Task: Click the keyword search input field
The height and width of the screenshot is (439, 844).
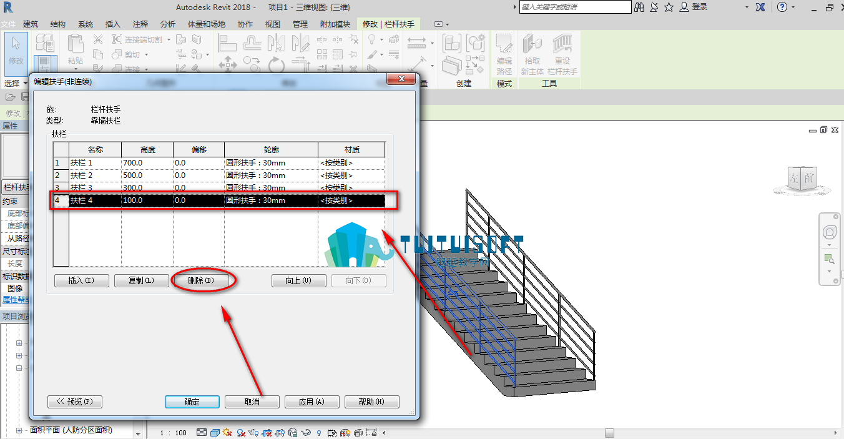Action: [575, 7]
